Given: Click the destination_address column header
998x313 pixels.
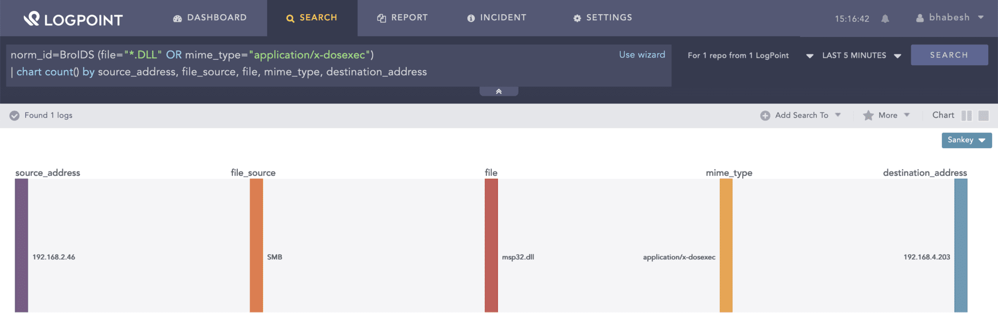Looking at the screenshot, I should point(925,173).
